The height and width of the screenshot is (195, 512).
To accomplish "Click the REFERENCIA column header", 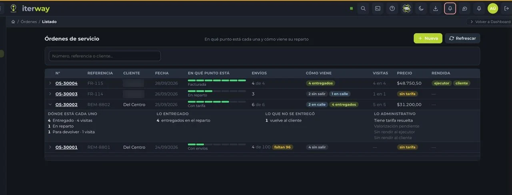I will [x=100, y=73].
